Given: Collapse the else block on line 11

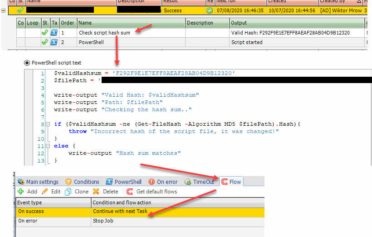Looking at the screenshot, I should 47,146.
